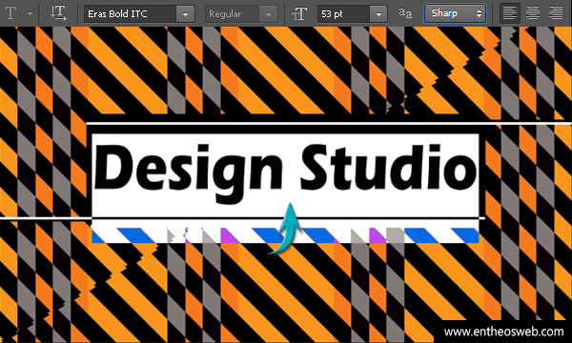Click the Regular font style field
This screenshot has width=572, height=343.
[x=232, y=14]
